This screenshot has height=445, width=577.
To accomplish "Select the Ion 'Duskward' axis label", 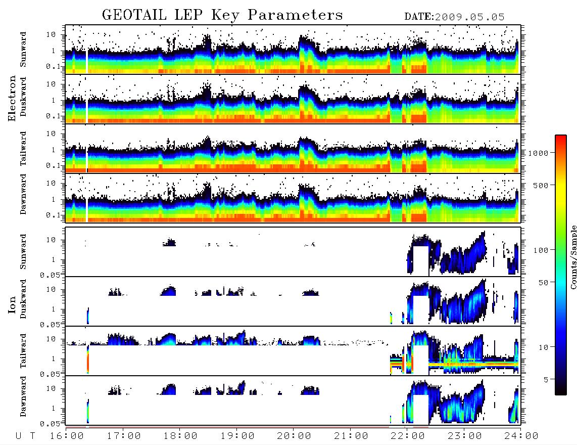I will [23, 299].
